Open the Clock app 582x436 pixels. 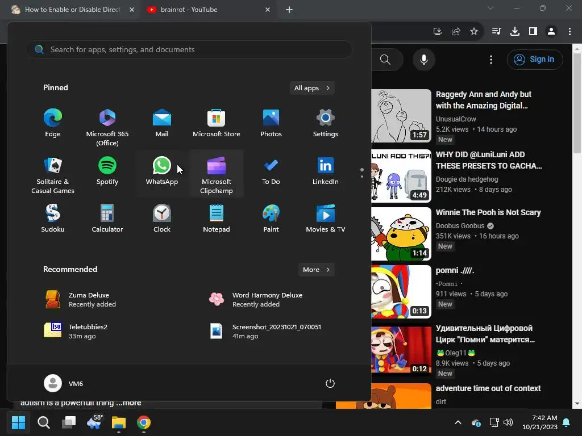(x=162, y=219)
